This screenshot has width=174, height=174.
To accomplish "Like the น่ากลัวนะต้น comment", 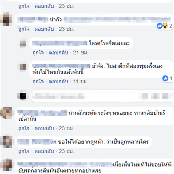I will (x=24, y=128).
